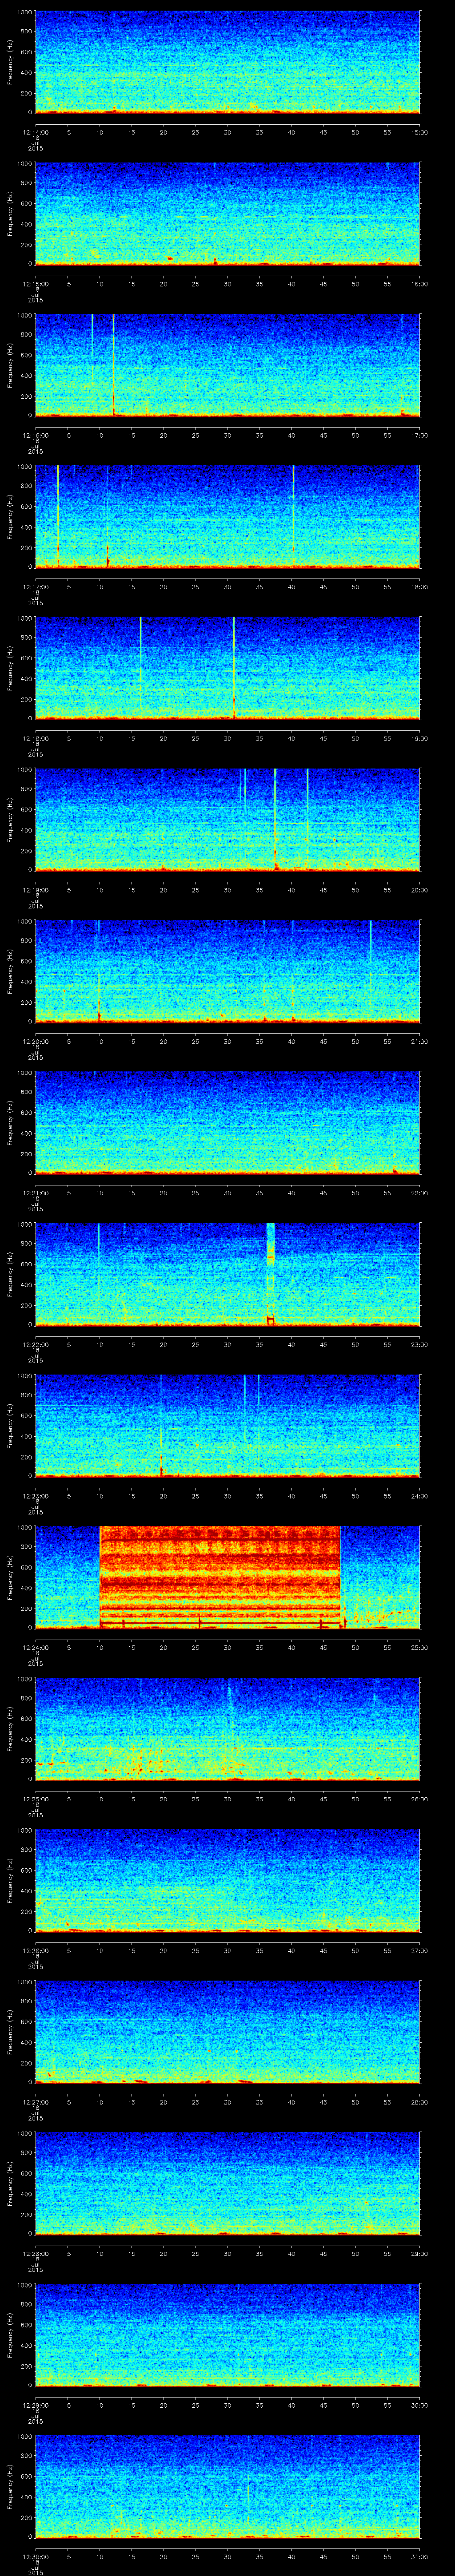This screenshot has width=455, height=2576.
Task: Click the 12:19:00 start time label
Action: point(35,890)
